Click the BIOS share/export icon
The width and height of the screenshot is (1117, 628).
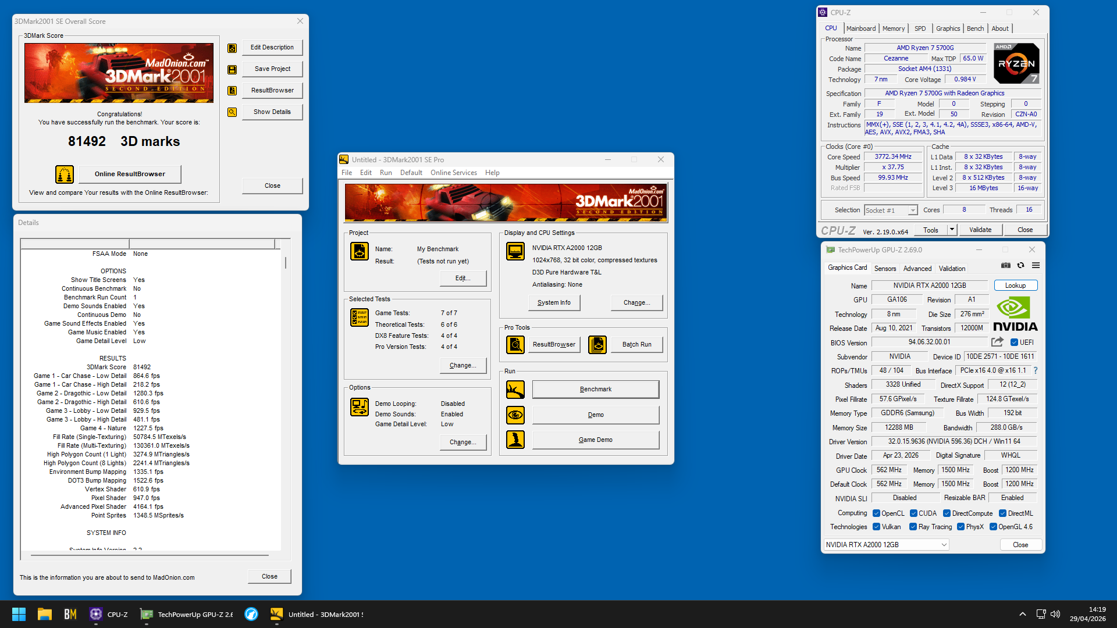coord(998,342)
